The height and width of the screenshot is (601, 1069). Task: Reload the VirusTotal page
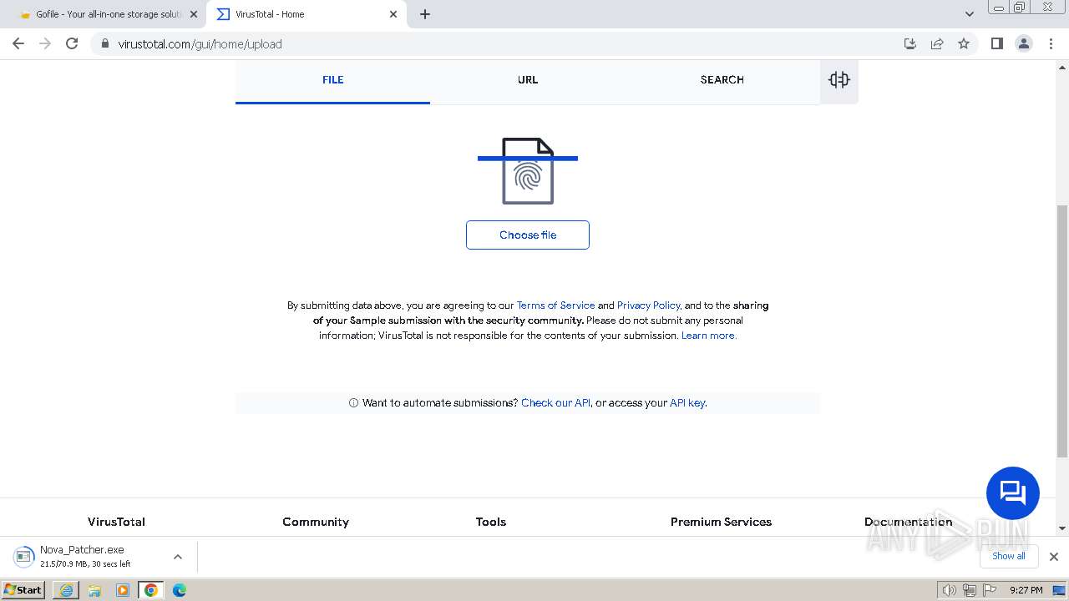(72, 43)
